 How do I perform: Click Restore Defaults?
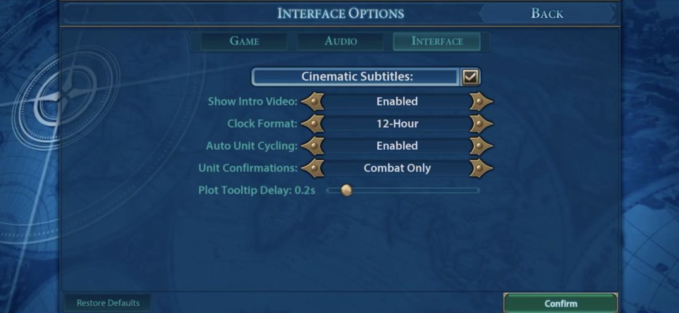tap(108, 303)
